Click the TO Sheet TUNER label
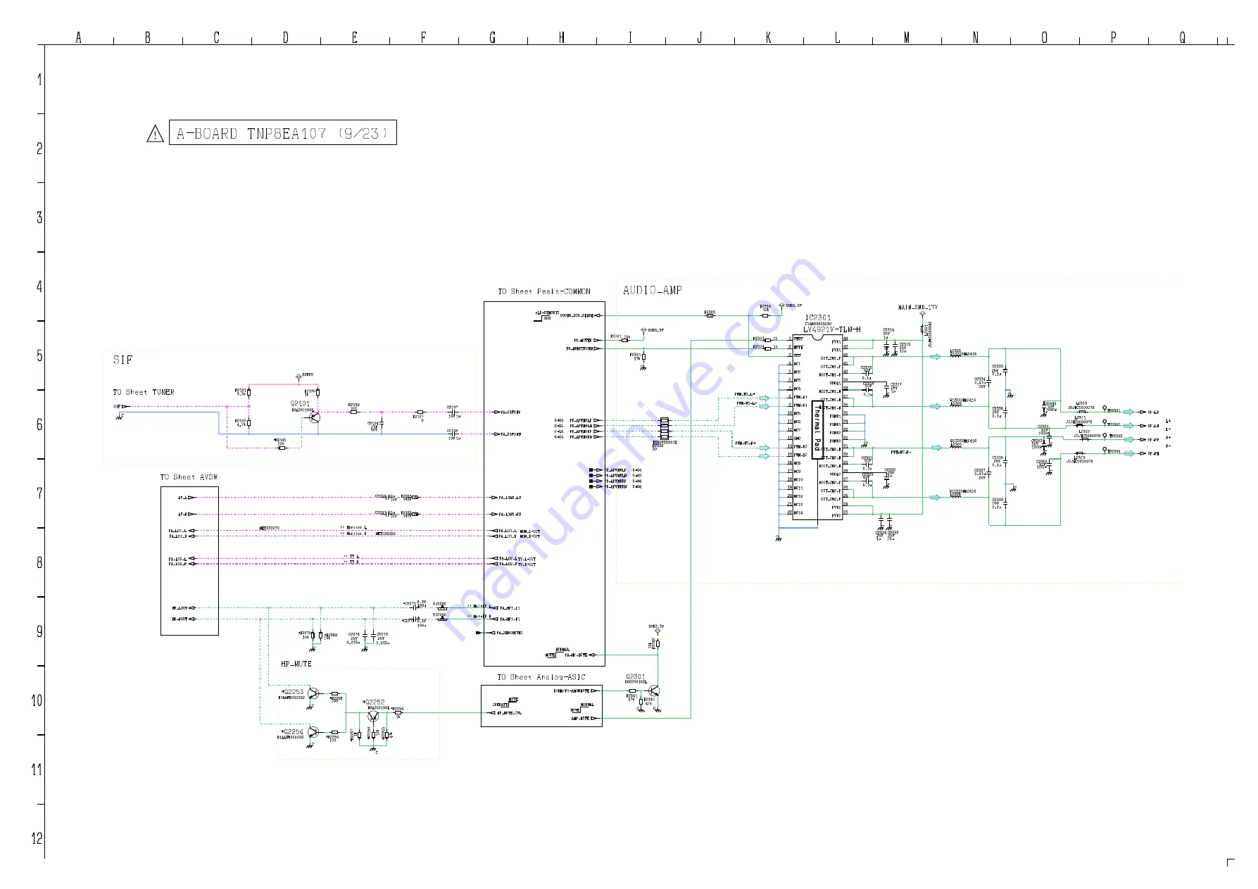 pos(144,392)
